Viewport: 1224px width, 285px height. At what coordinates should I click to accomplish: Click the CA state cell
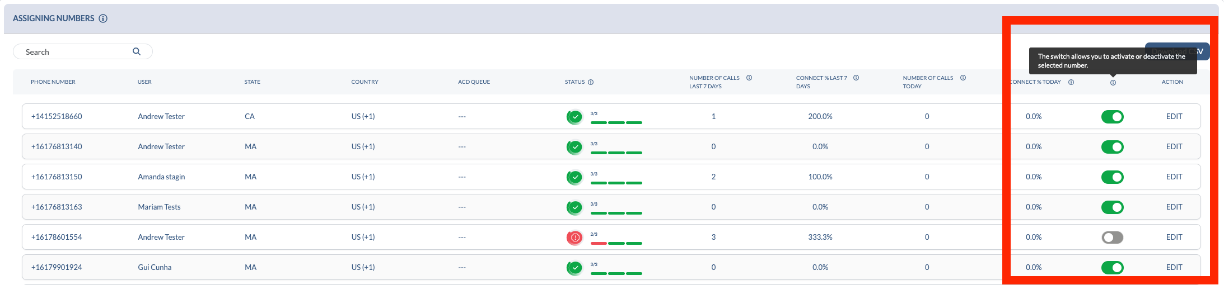(249, 116)
